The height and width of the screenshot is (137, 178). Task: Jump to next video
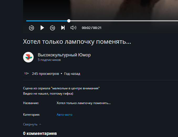63,28
